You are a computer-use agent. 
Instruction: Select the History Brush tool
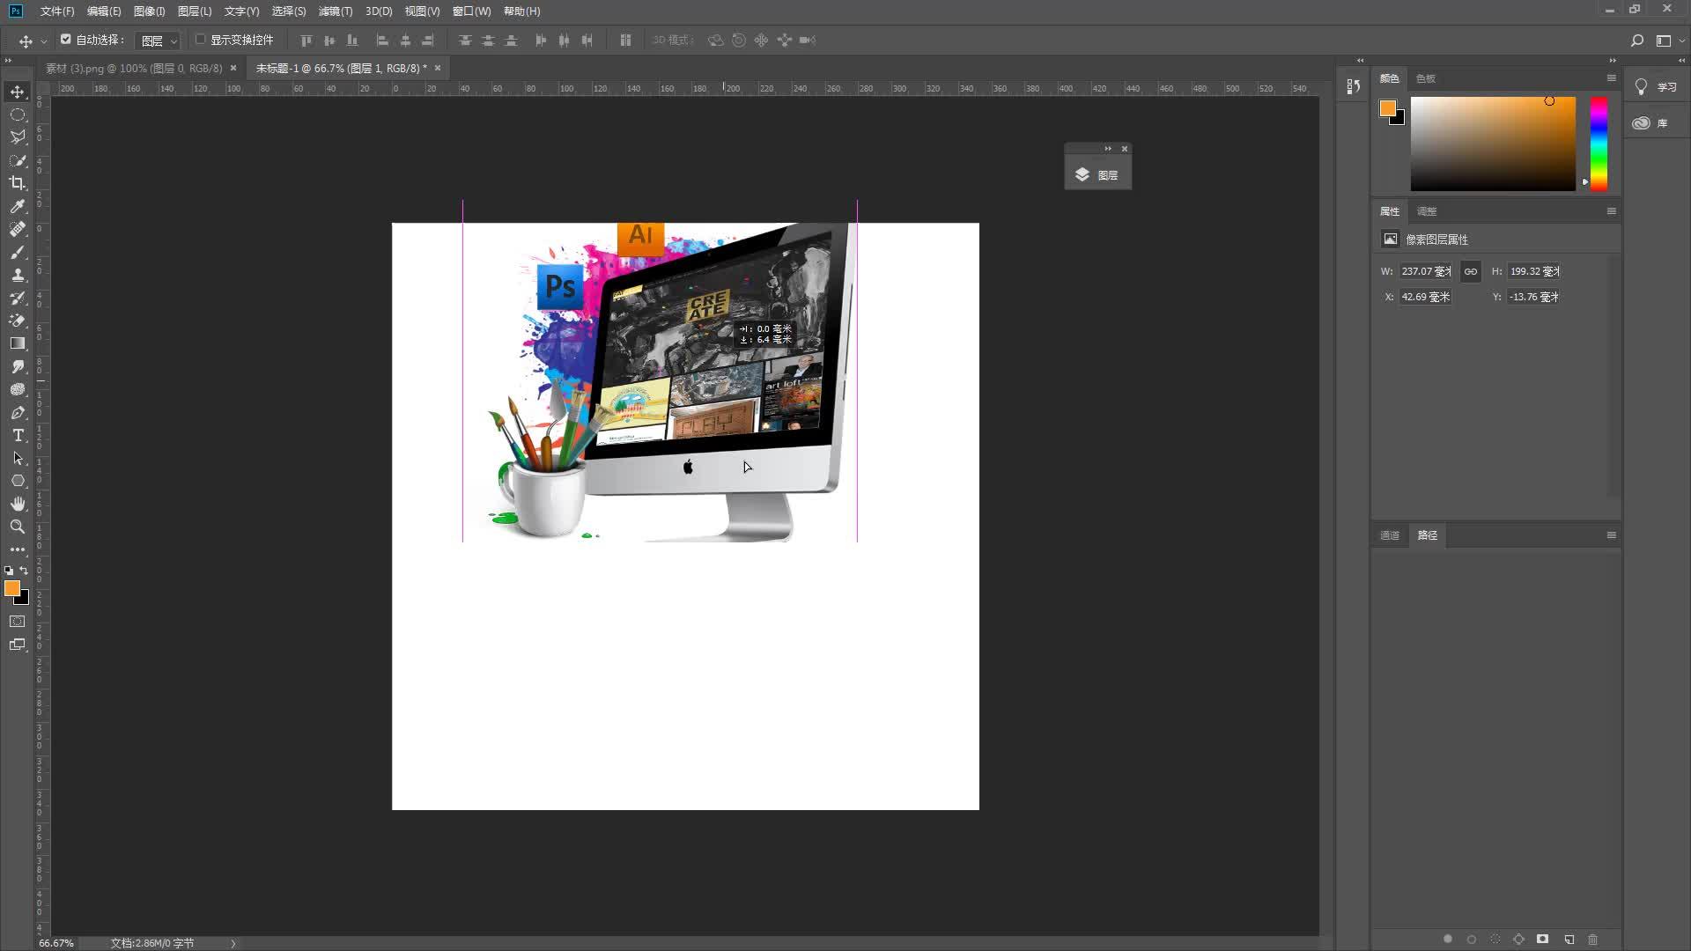[18, 298]
